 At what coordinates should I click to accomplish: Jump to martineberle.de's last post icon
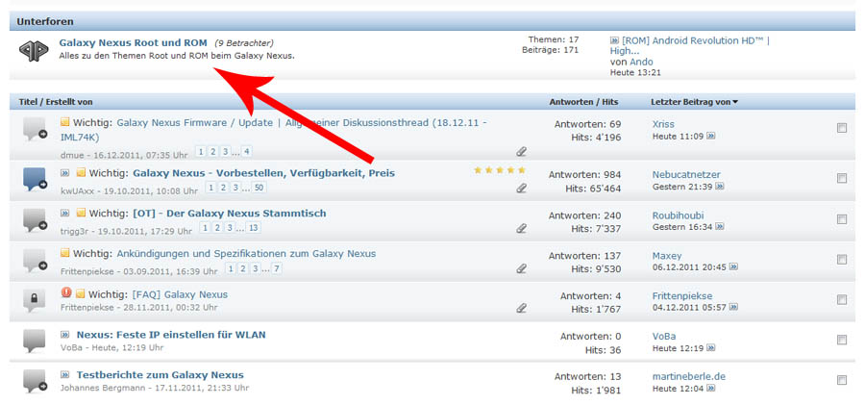point(710,389)
